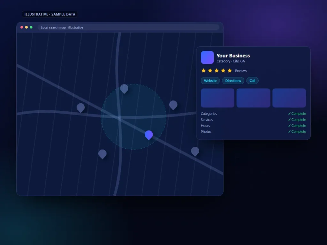Click the Photos row label
This screenshot has height=245, width=327.
tap(206, 132)
